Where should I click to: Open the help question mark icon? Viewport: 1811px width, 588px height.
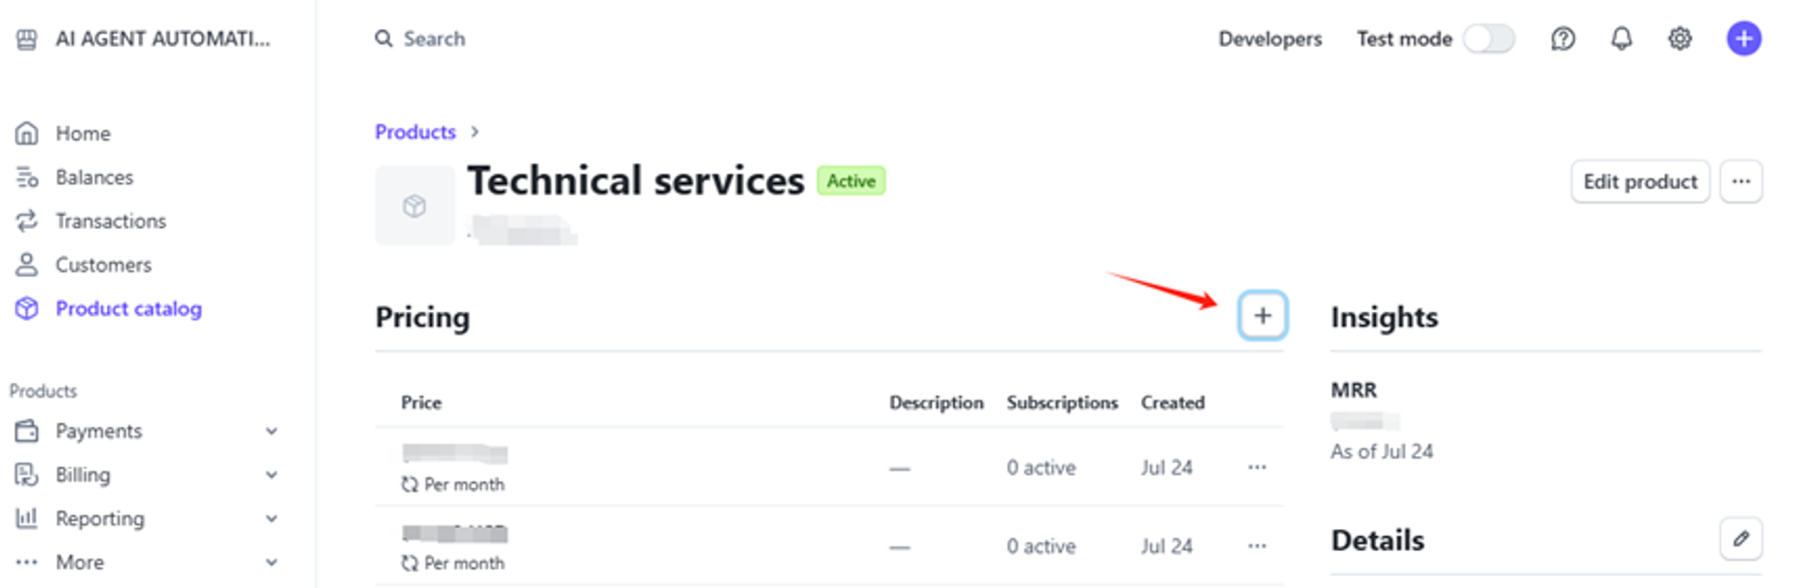click(1563, 39)
